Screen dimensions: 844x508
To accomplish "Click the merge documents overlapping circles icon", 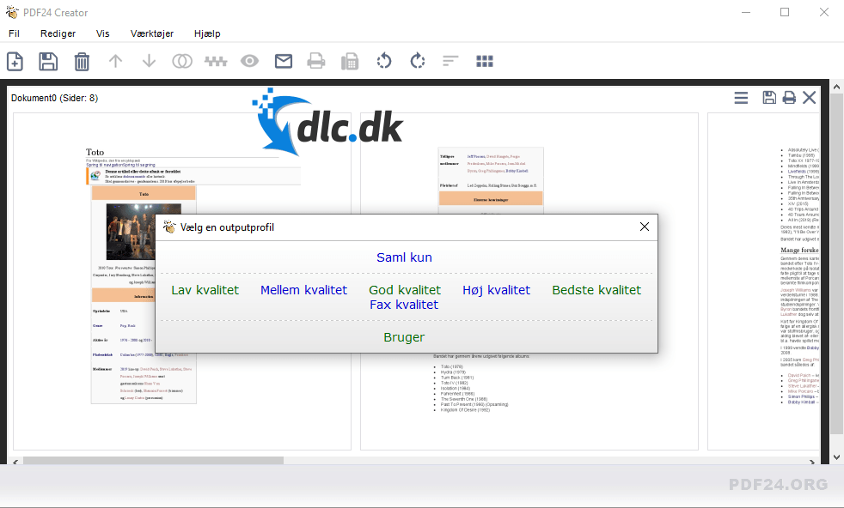I will pyautogui.click(x=182, y=61).
